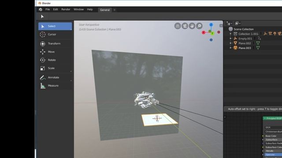Open the Render menu
282x158 pixels.
tap(66, 9)
